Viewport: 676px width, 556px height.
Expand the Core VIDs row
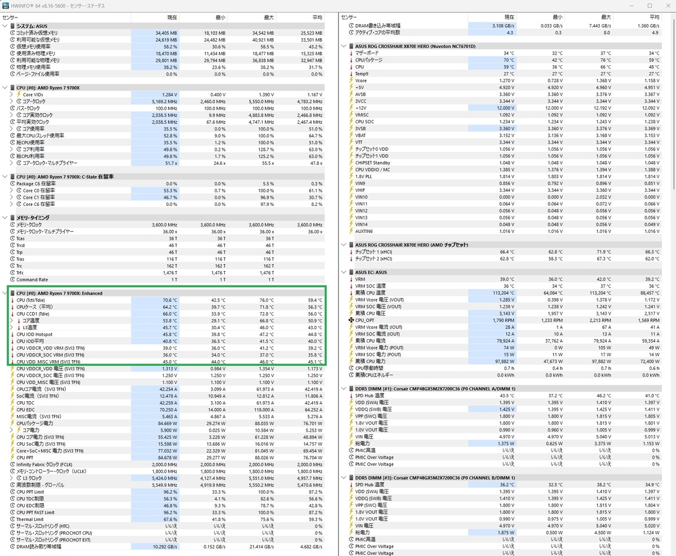tap(12, 95)
